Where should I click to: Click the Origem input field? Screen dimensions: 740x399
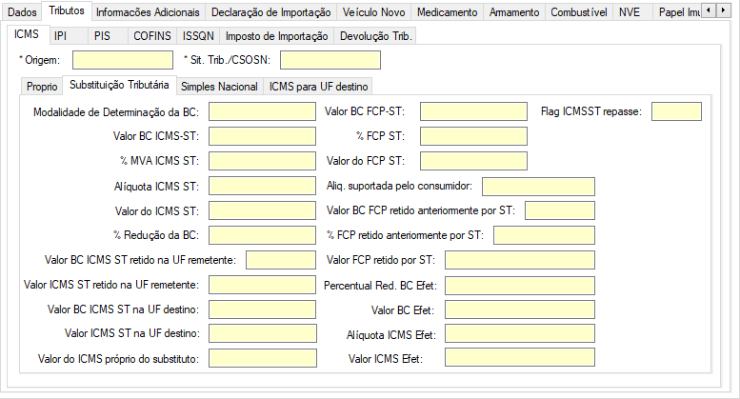[123, 60]
